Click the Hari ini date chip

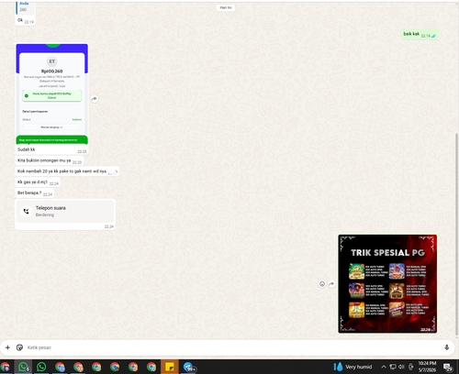(226, 7)
